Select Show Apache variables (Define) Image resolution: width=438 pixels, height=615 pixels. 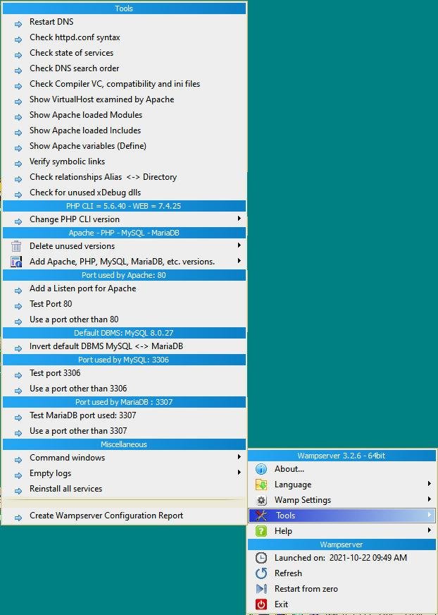coord(124,146)
